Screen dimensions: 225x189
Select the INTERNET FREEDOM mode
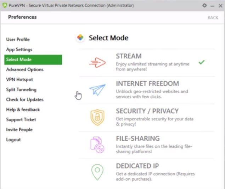[147, 84]
